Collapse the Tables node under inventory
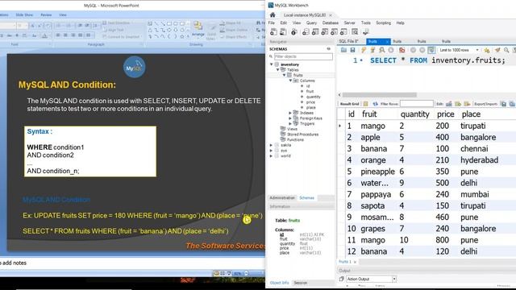516x290 pixels. [277, 70]
